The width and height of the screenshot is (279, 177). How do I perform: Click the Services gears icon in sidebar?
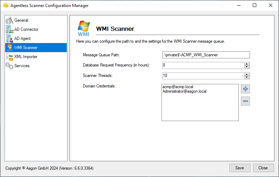coord(9,66)
